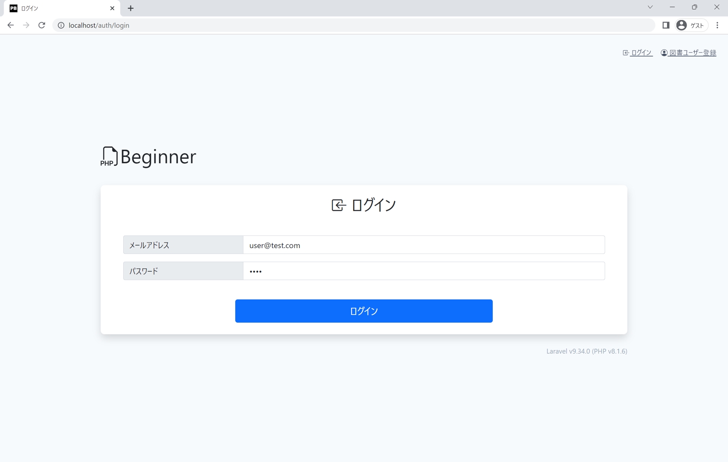The height and width of the screenshot is (462, 728).
Task: Open the 図書ユーザー登録 link
Action: [x=688, y=53]
